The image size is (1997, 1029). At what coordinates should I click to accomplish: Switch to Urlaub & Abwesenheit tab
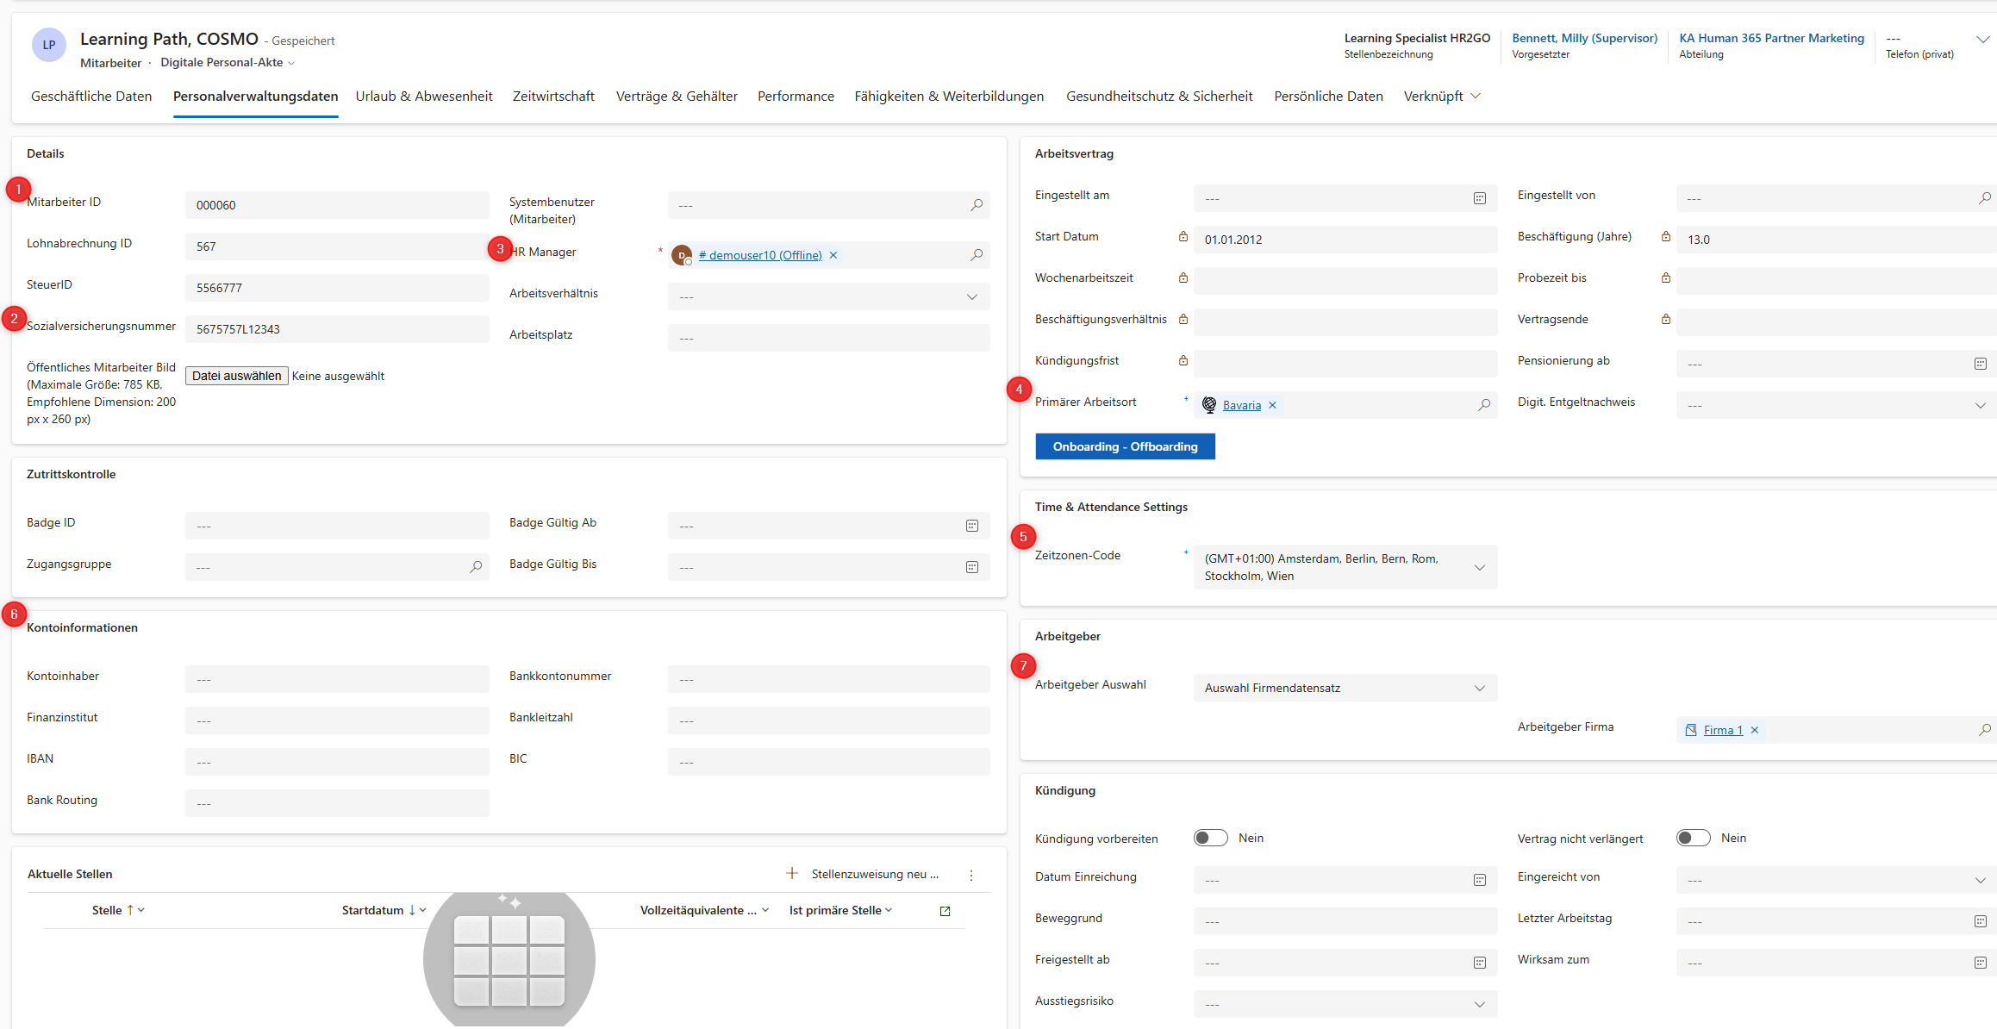[424, 97]
